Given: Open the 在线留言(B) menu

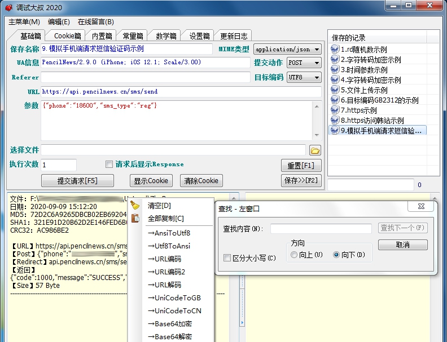Looking at the screenshot, I should [96, 22].
